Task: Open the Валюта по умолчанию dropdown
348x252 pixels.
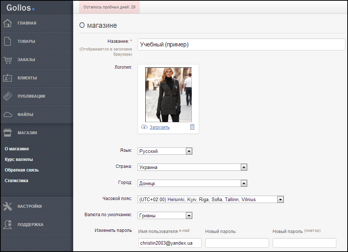Action: (x=165, y=215)
